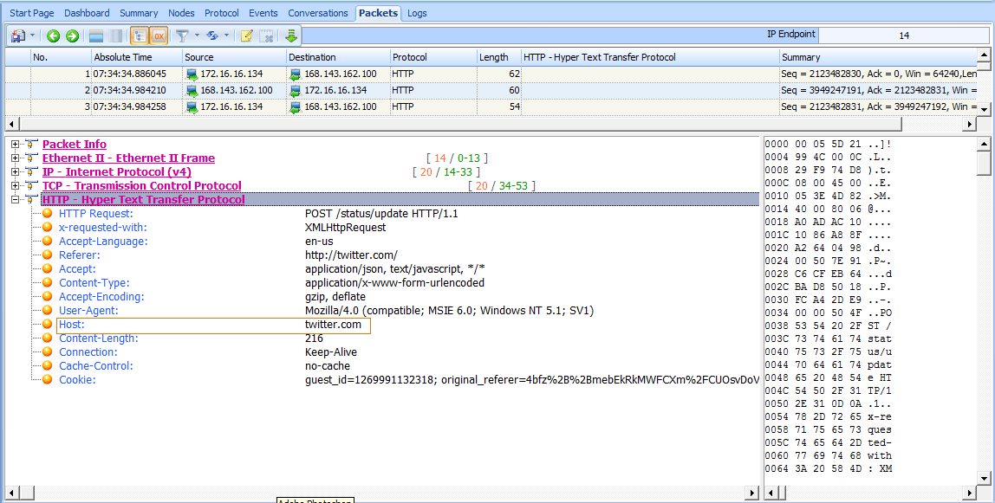Image resolution: width=995 pixels, height=503 pixels.
Task: Click the funnel filter icon
Action: coord(183,36)
